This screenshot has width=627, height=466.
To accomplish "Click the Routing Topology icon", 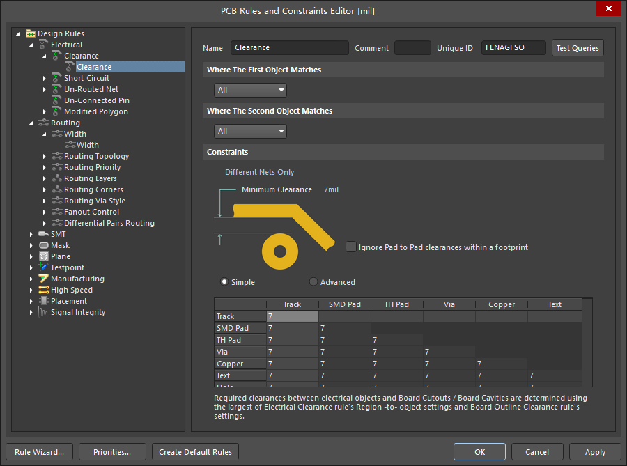I will 57,156.
